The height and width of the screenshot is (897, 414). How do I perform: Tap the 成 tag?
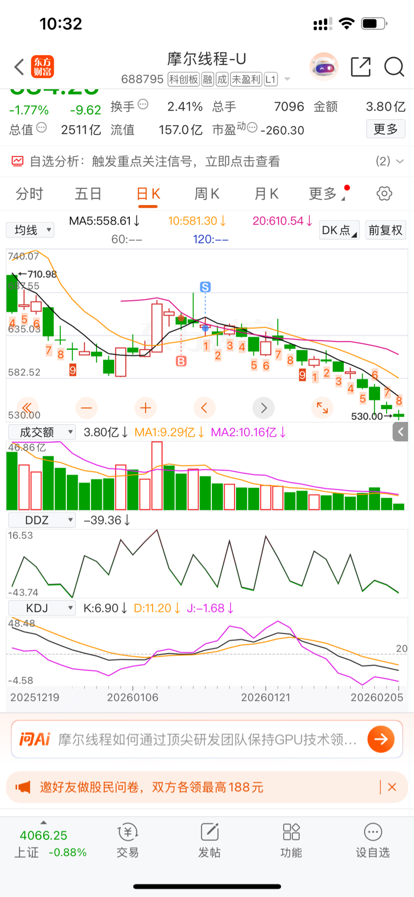(x=222, y=79)
